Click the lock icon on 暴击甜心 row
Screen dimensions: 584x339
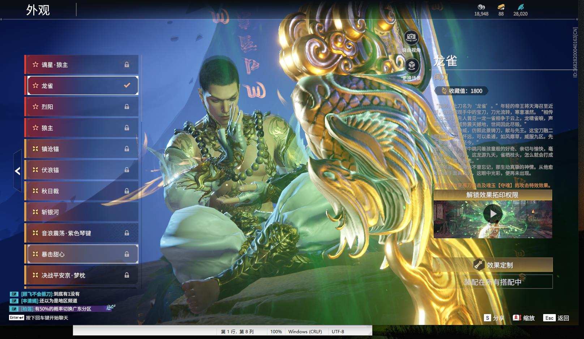127,254
